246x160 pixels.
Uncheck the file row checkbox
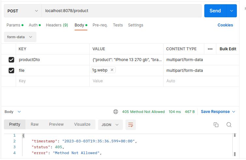pyautogui.click(x=11, y=71)
